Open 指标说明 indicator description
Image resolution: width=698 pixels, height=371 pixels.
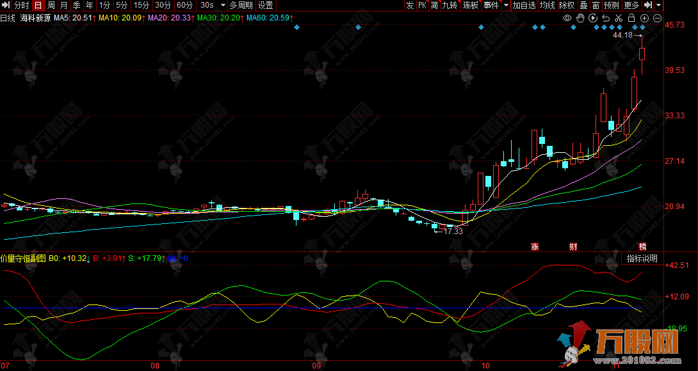click(642, 258)
